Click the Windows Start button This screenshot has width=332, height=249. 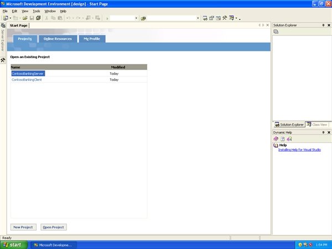coord(13,245)
